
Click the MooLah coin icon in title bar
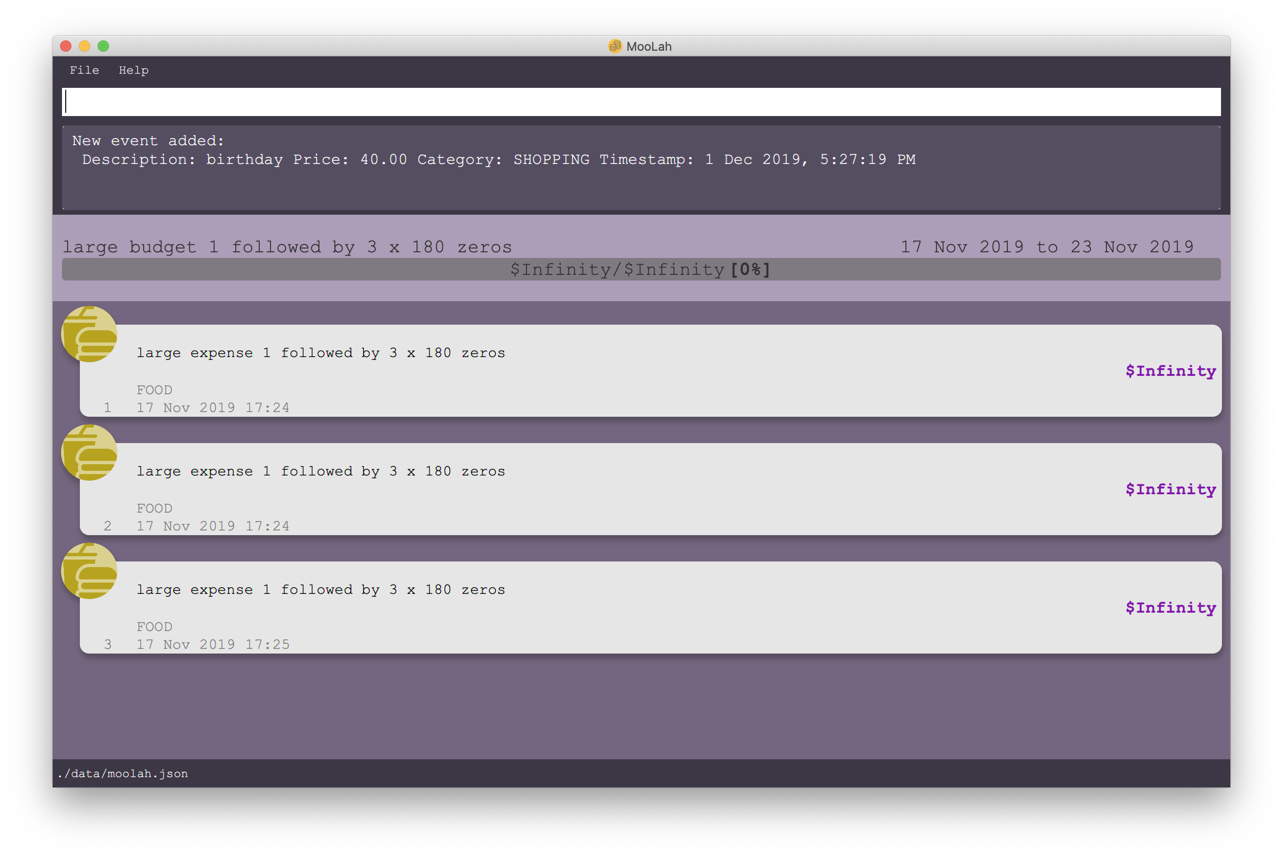614,47
